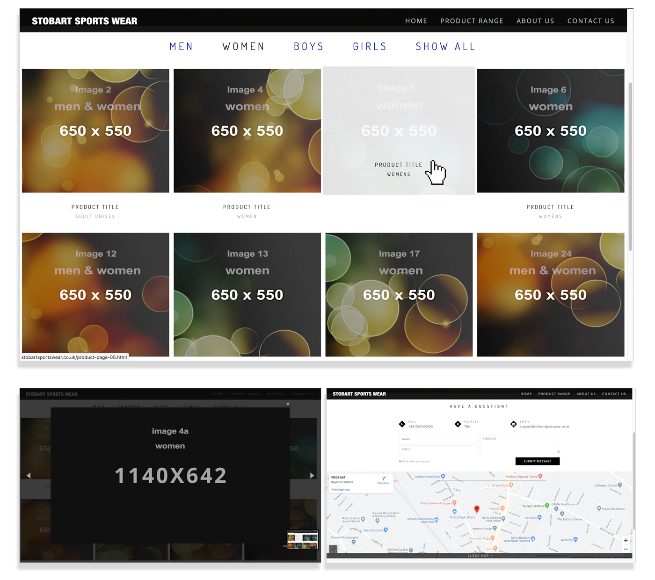
Task: Click PRODUCT RANGE in contact page navigation
Action: [554, 394]
